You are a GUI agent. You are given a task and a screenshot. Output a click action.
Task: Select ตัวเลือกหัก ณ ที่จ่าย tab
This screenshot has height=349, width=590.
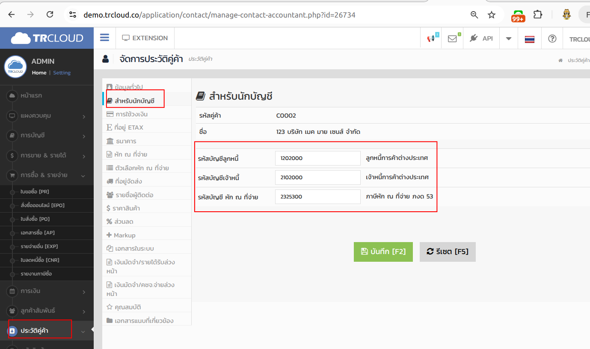[x=147, y=168]
